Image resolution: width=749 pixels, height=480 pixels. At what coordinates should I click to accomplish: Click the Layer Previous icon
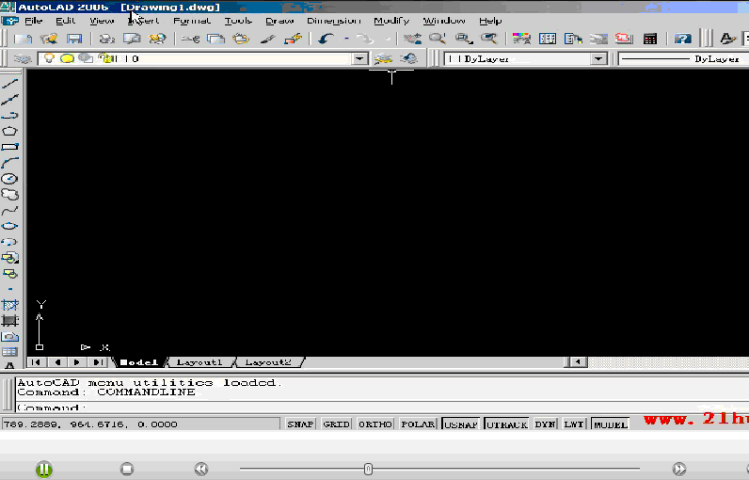tap(409, 59)
